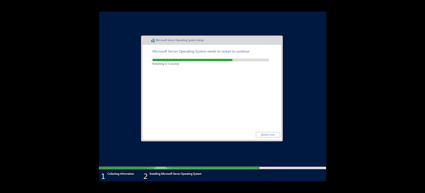
Task: Click the step 2 installation progress bar
Action: [x=236, y=168]
